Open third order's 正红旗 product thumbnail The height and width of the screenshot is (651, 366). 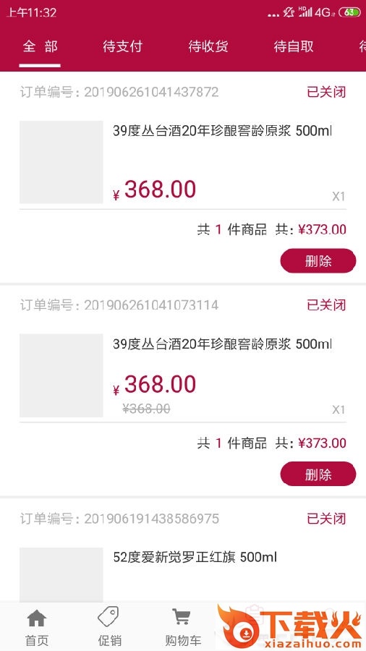click(61, 574)
